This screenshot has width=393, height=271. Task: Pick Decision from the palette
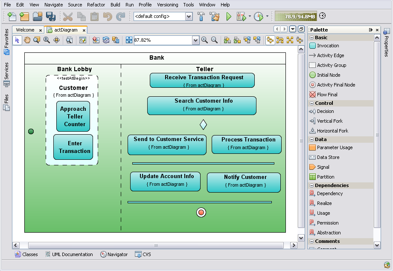coord(325,111)
